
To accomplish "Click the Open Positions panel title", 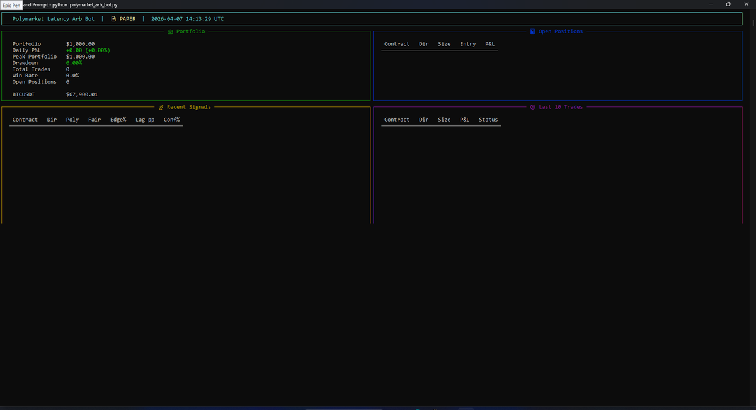I will click(x=561, y=31).
